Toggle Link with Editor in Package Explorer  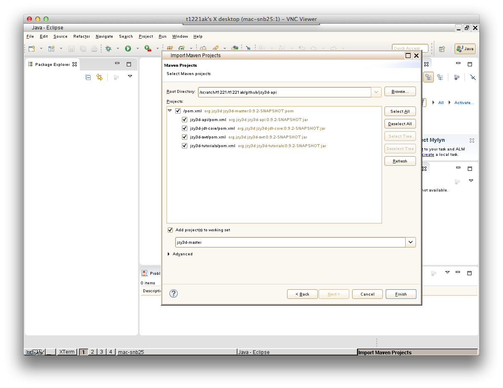pyautogui.click(x=99, y=77)
